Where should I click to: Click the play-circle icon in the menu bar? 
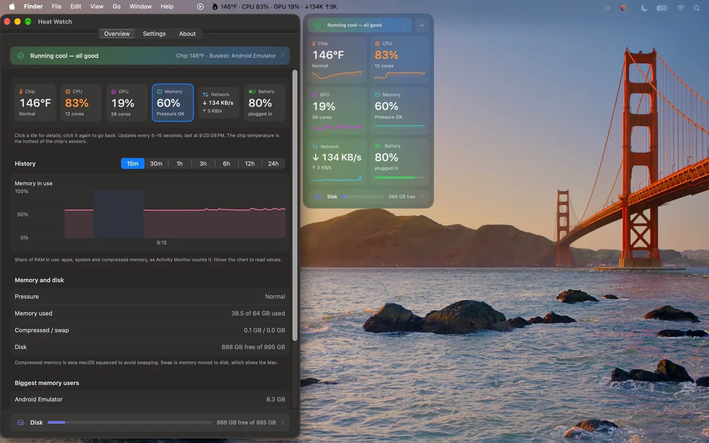pos(200,7)
